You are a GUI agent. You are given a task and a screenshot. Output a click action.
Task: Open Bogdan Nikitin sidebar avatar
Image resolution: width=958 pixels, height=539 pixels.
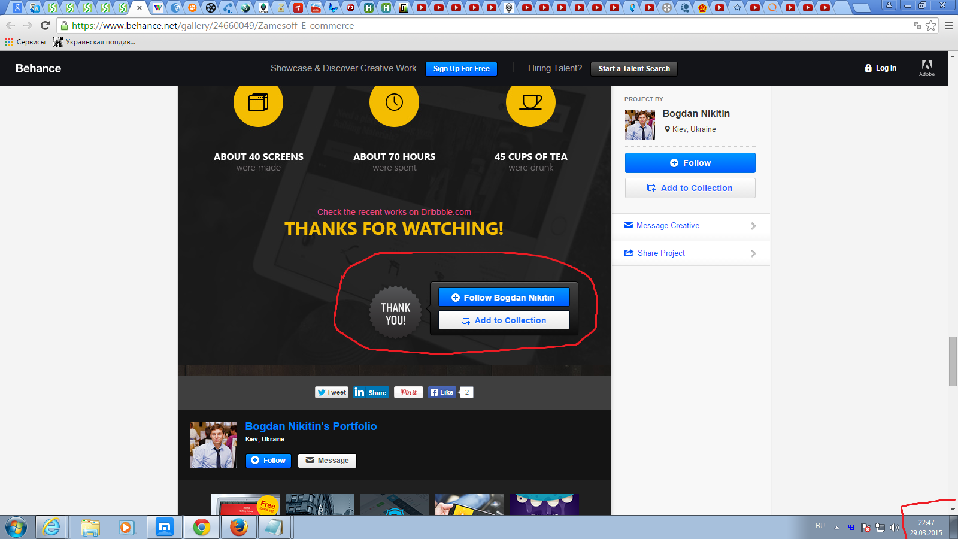[x=640, y=125]
